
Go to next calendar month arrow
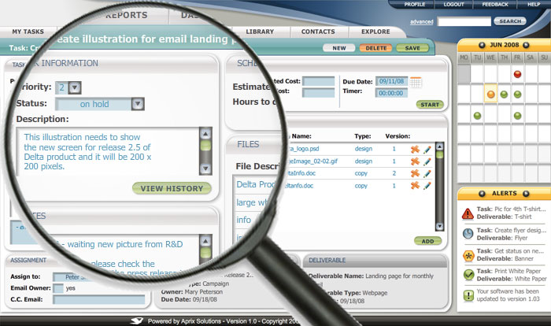coord(542,44)
